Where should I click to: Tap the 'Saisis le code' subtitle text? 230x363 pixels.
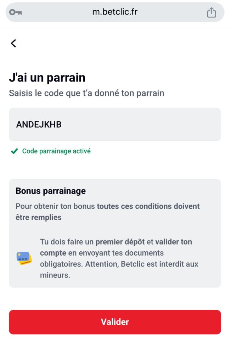coord(86,93)
